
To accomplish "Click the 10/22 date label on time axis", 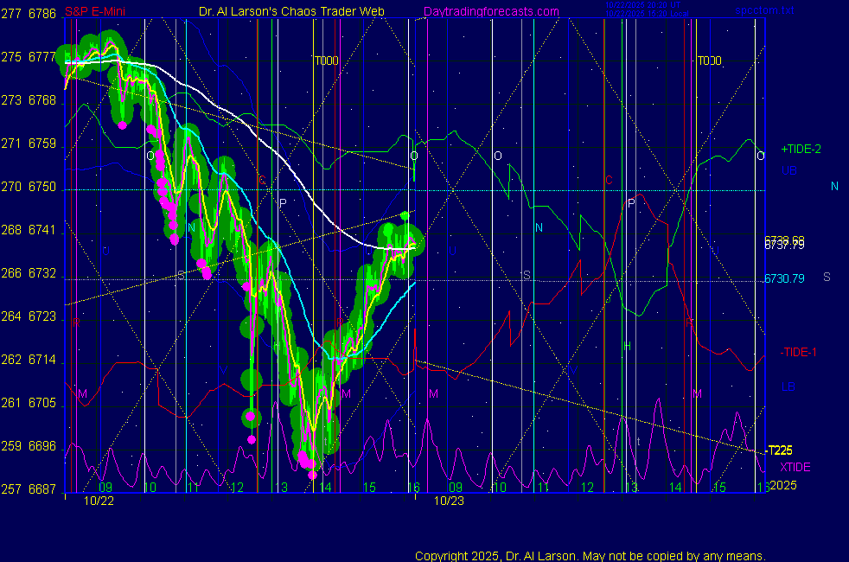I will (x=97, y=500).
